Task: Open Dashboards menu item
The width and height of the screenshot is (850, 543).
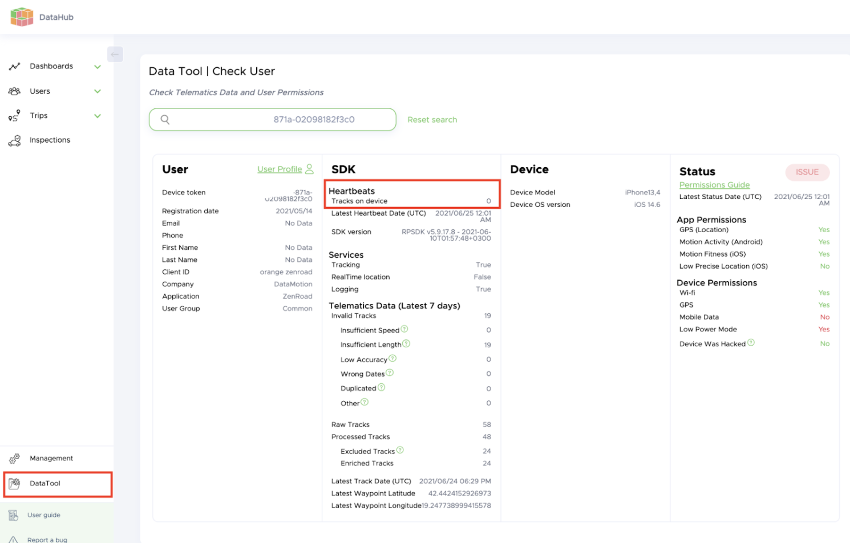Action: [x=51, y=66]
